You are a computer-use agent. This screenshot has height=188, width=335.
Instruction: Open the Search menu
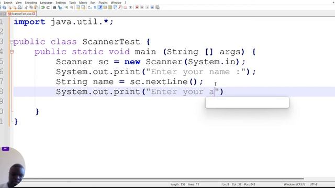(x=8, y=3)
